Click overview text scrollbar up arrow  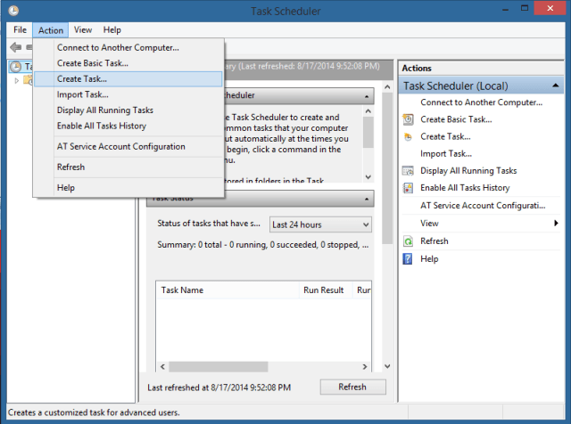click(x=368, y=111)
